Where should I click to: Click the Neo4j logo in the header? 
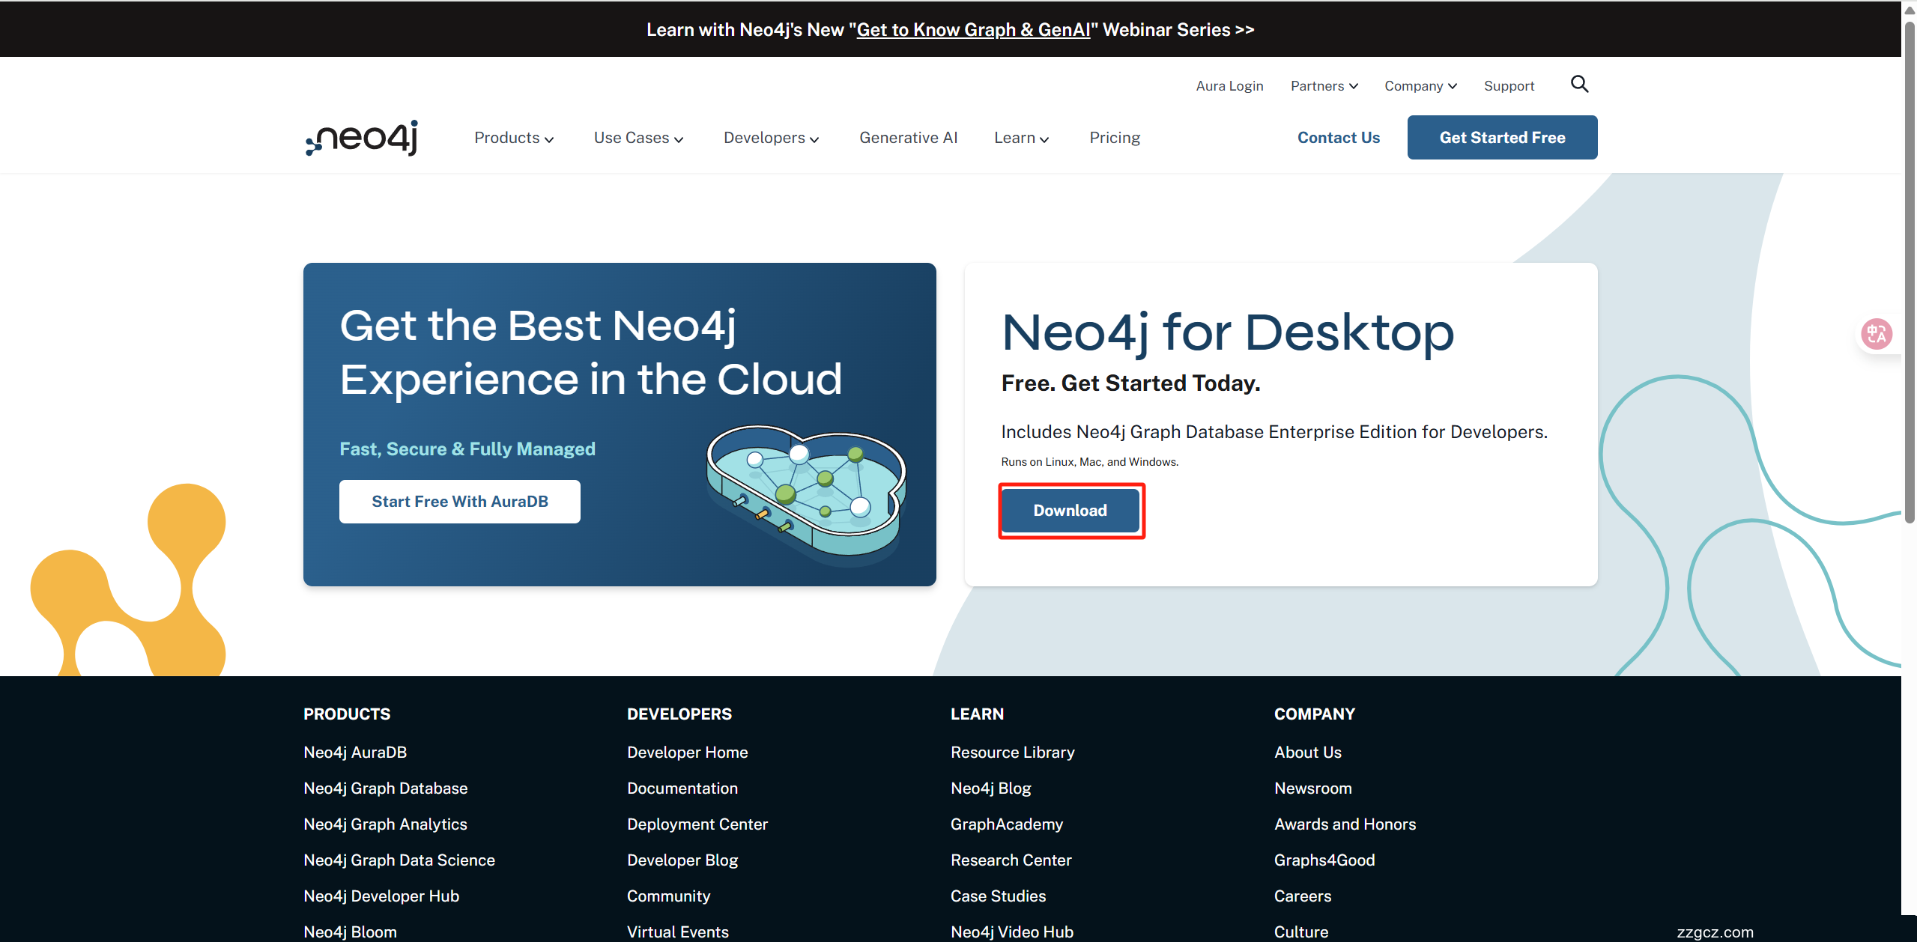(360, 137)
